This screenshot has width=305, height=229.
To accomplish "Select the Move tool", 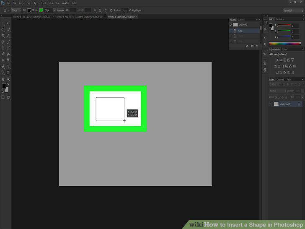I will point(8,23).
